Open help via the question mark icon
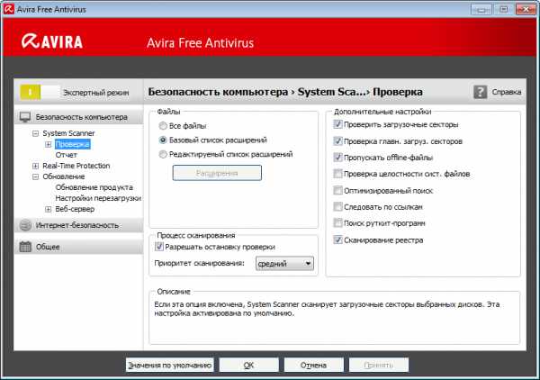540x380 pixels. tap(480, 92)
